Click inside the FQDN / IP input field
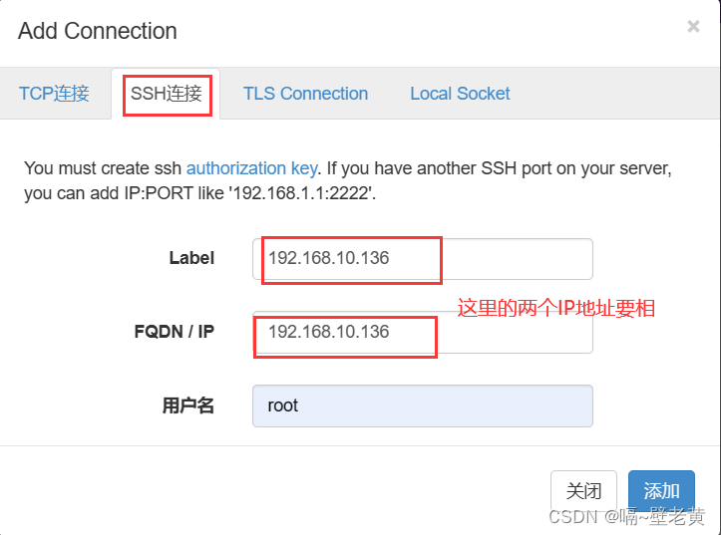The width and height of the screenshot is (721, 535). click(x=422, y=333)
